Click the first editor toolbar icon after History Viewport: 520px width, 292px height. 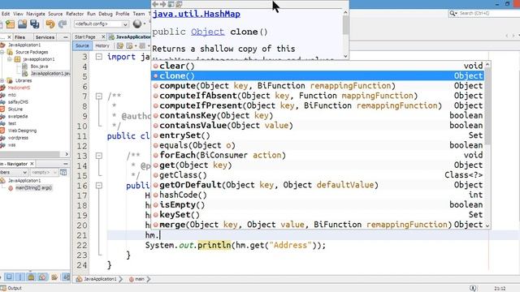click(120, 45)
